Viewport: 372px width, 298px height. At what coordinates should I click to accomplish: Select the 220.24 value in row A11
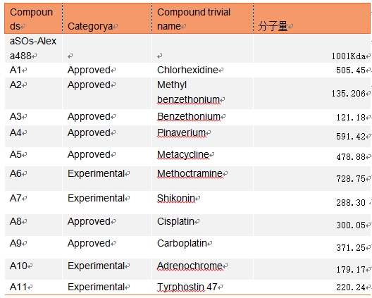(x=351, y=287)
